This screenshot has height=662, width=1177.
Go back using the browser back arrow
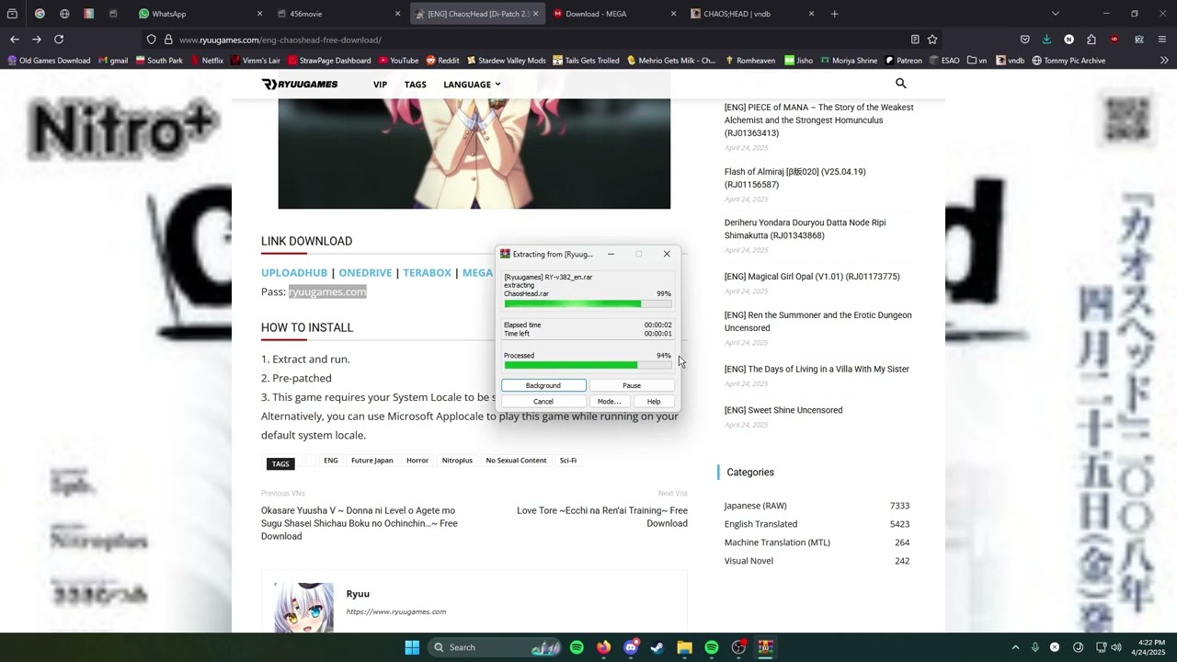coord(15,40)
